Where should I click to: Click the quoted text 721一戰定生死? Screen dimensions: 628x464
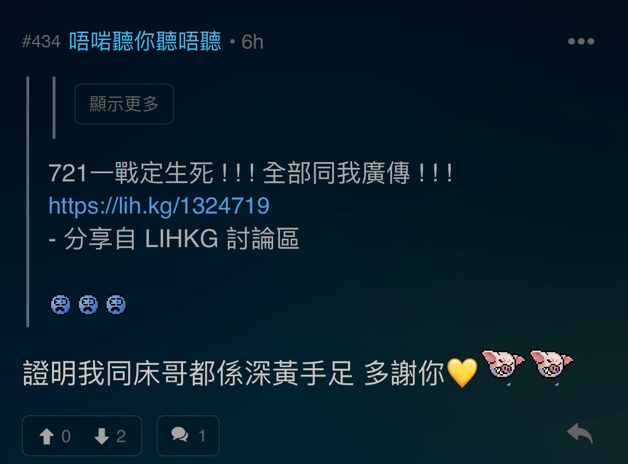point(131,173)
